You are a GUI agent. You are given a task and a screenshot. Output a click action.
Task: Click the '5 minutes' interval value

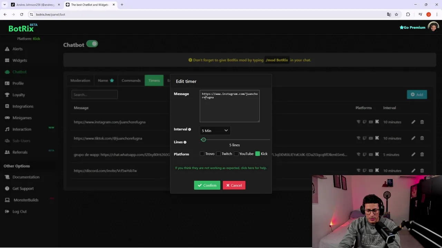(391, 154)
